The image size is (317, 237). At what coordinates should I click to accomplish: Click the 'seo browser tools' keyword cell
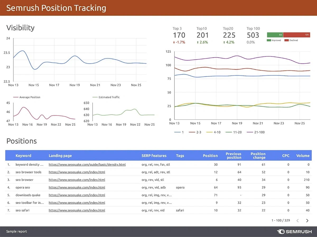tap(29, 172)
